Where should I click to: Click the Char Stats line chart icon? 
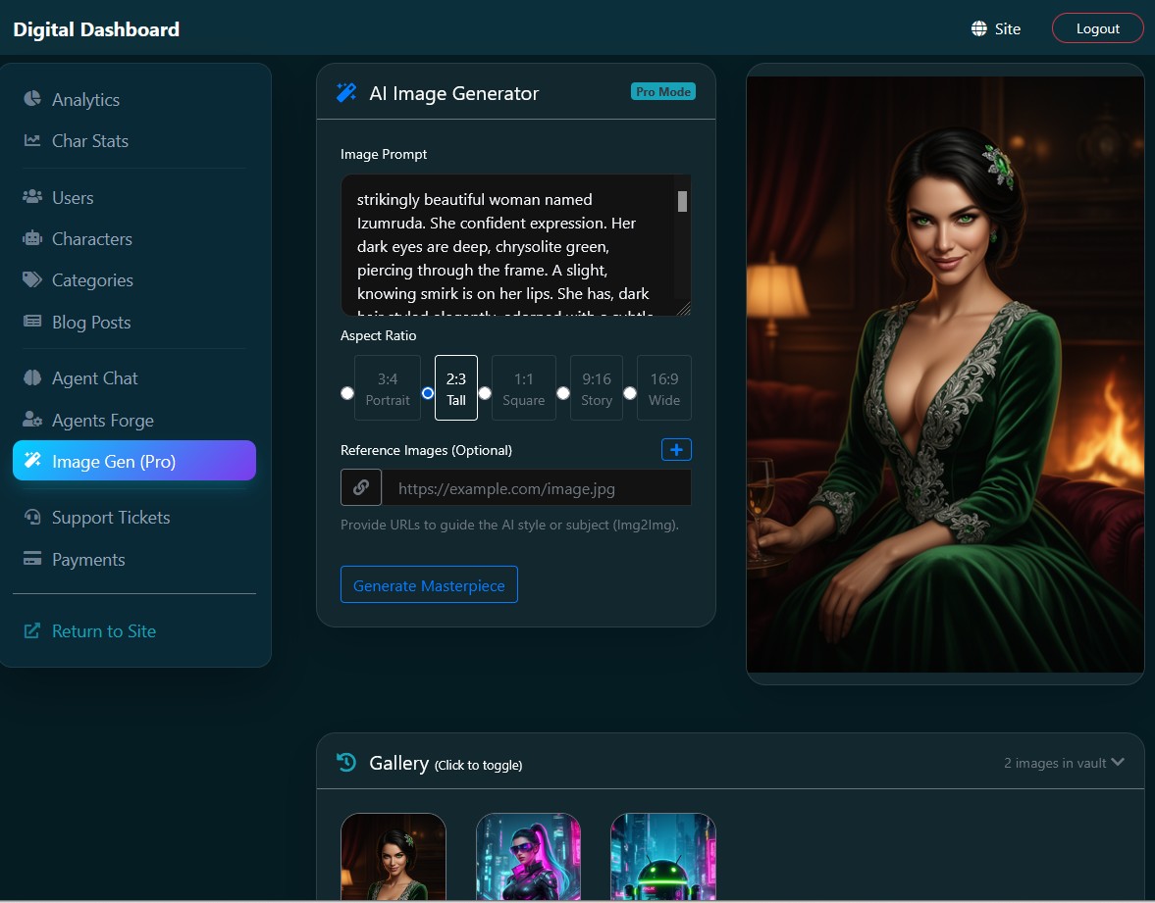coord(32,140)
